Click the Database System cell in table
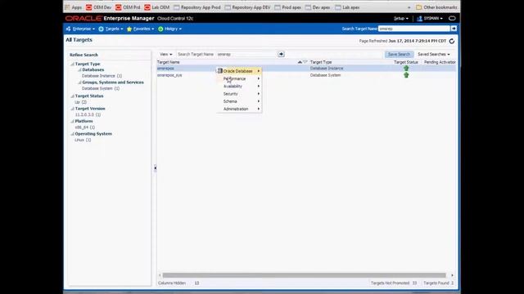This screenshot has height=294, width=524. pyautogui.click(x=325, y=75)
